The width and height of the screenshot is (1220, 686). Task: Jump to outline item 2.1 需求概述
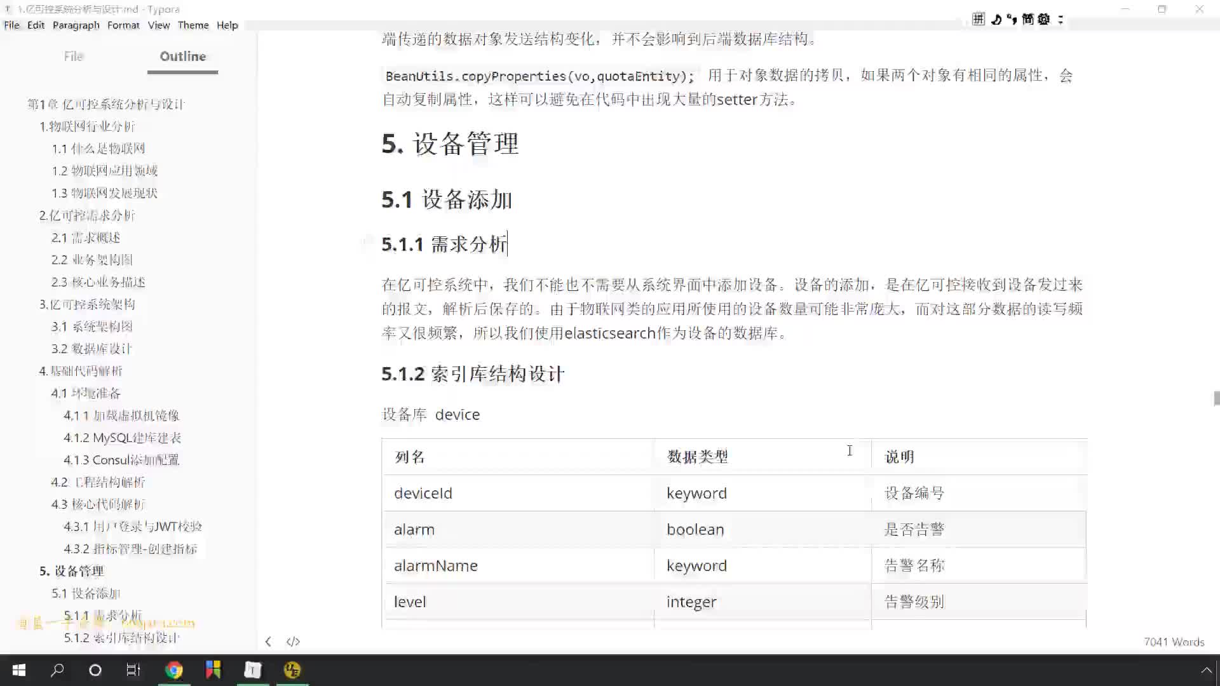click(x=86, y=238)
